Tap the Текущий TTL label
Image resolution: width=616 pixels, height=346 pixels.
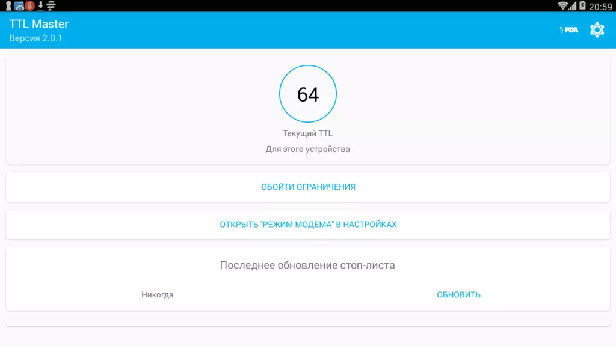click(x=307, y=133)
